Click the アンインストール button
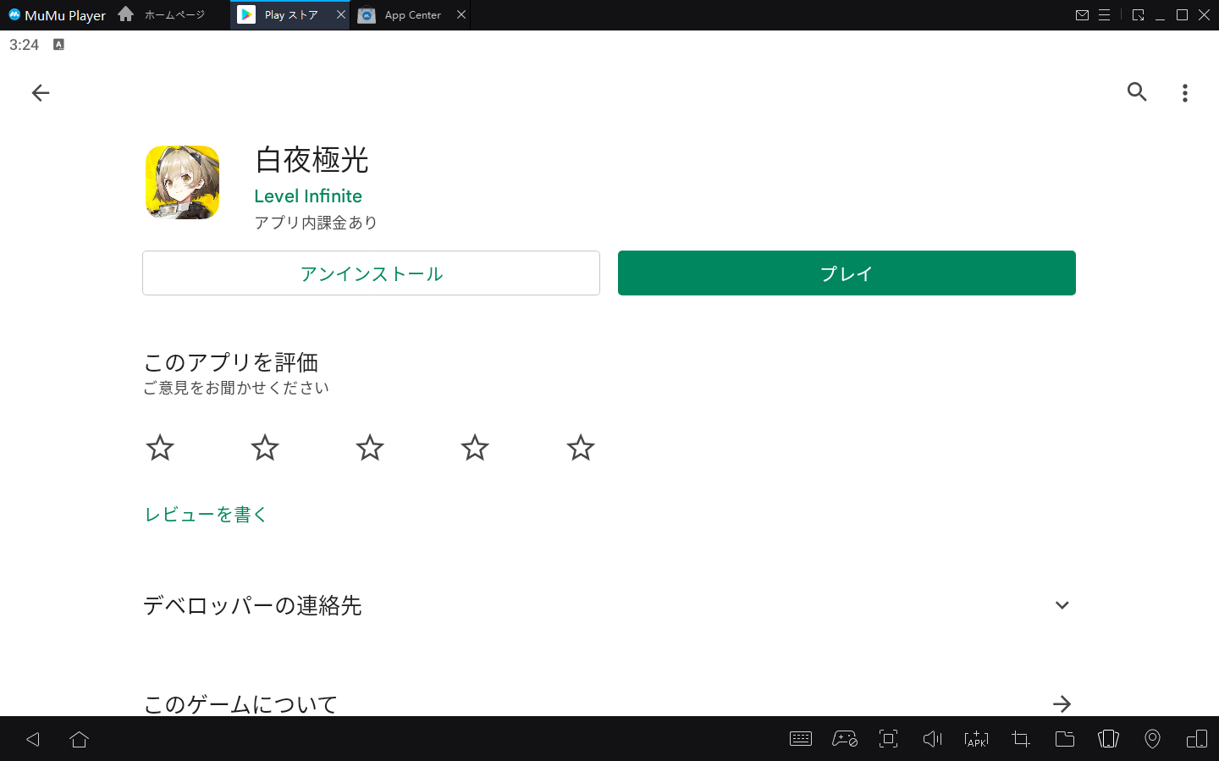Image resolution: width=1219 pixels, height=761 pixels. [371, 273]
